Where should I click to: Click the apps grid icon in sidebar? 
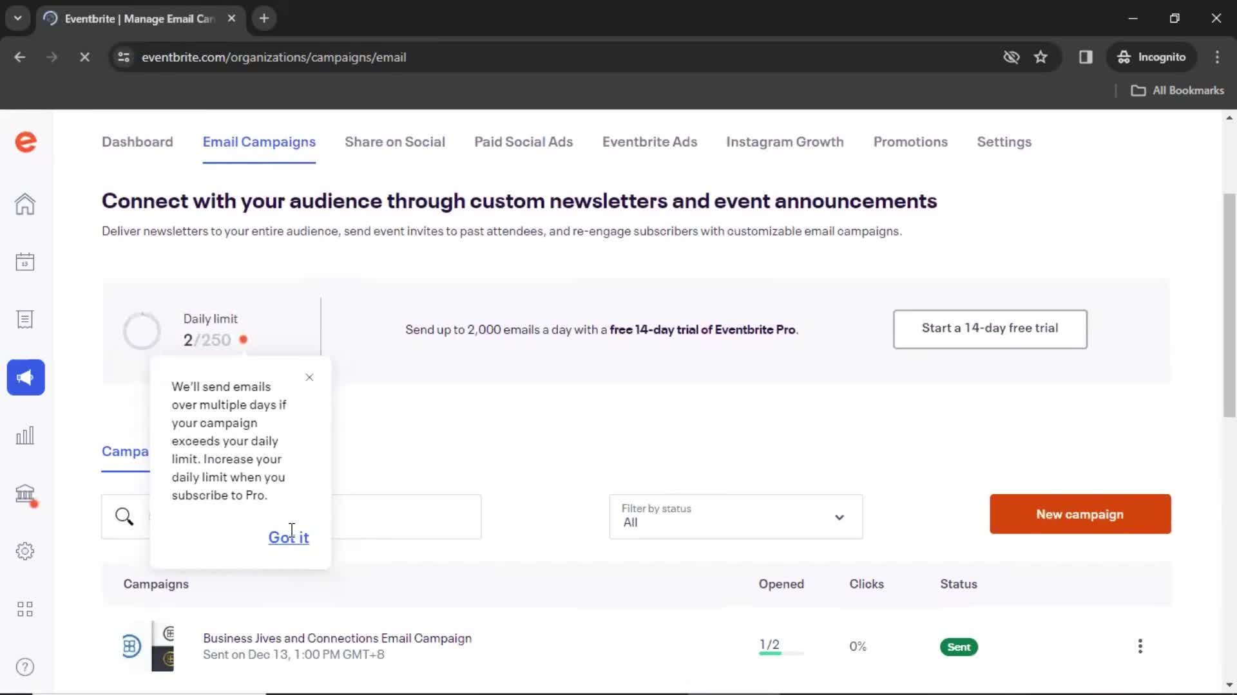24,608
